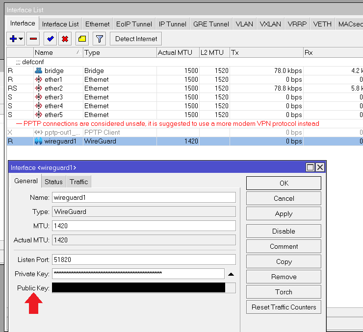
Task: Click the red X Disable icon
Action: (65, 39)
